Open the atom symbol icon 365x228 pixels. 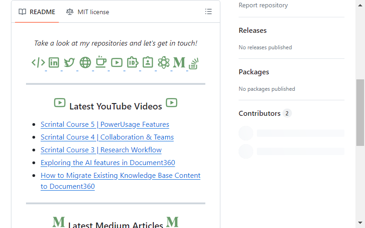(164, 62)
